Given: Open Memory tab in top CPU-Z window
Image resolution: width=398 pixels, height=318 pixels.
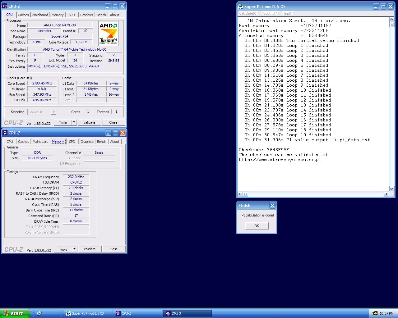Looking at the screenshot, I should (58, 15).
